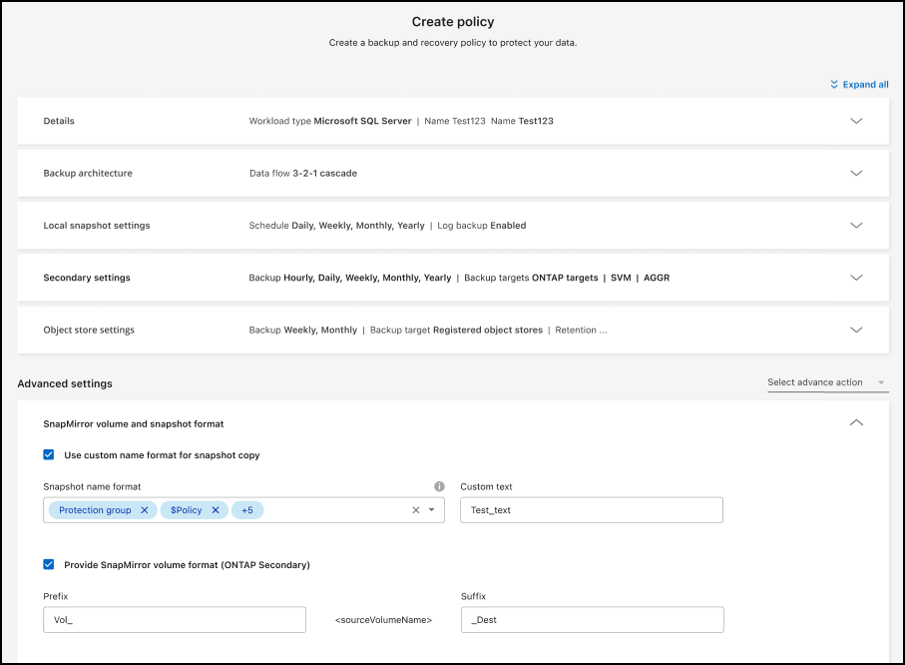Expand the Local snapshot settings section
This screenshot has height=665, width=905.
856,226
